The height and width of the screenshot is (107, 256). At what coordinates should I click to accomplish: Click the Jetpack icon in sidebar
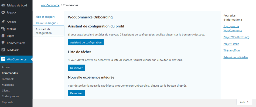tap(3, 12)
